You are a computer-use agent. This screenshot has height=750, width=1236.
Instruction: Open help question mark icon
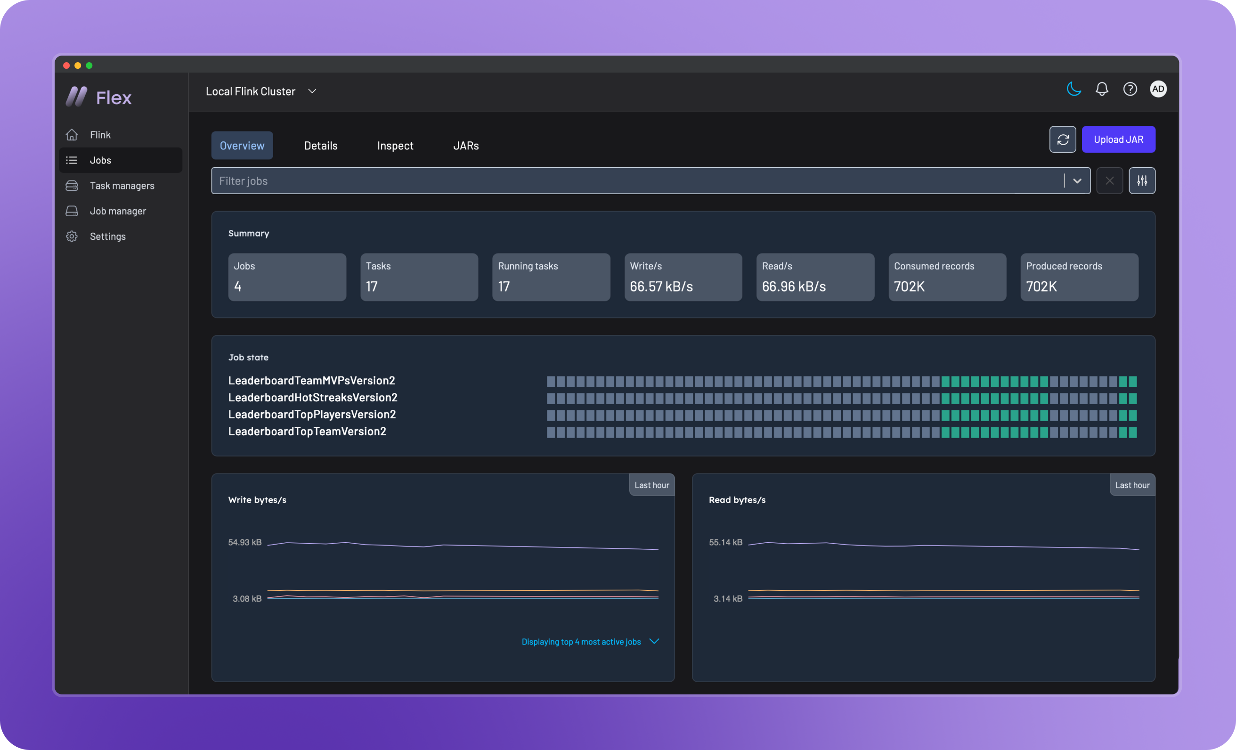coord(1130,90)
